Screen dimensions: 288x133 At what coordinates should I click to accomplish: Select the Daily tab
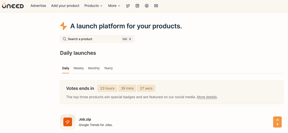66,68
